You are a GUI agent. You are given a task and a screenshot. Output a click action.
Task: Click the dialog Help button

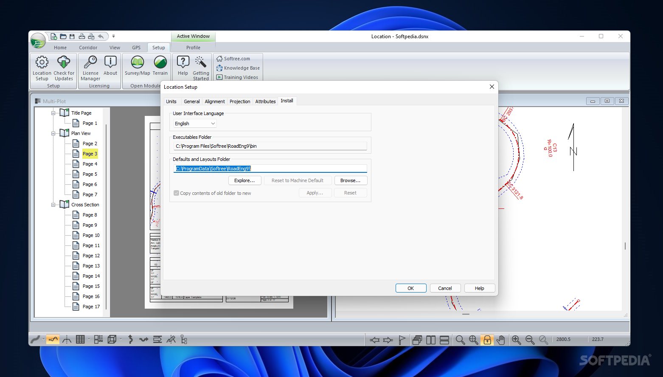click(x=479, y=288)
